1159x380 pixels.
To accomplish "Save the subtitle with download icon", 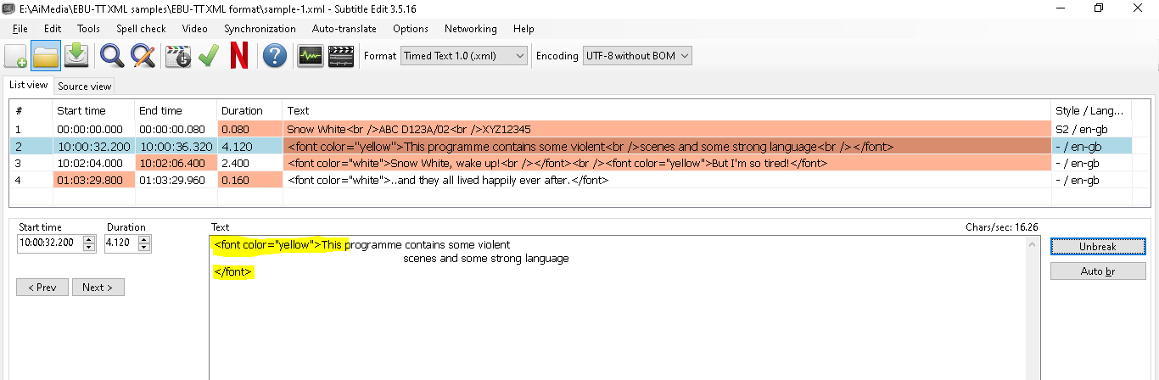I will (76, 56).
